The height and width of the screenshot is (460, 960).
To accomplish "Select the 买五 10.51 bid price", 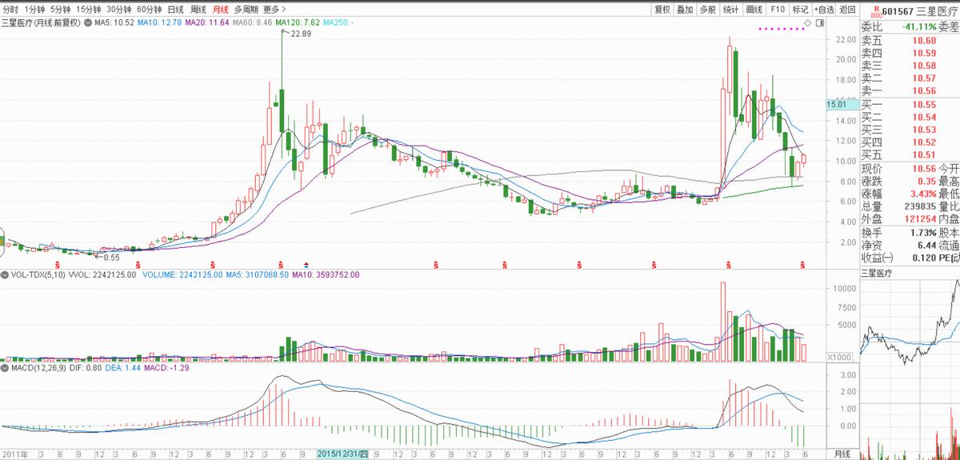I will pyautogui.click(x=910, y=156).
